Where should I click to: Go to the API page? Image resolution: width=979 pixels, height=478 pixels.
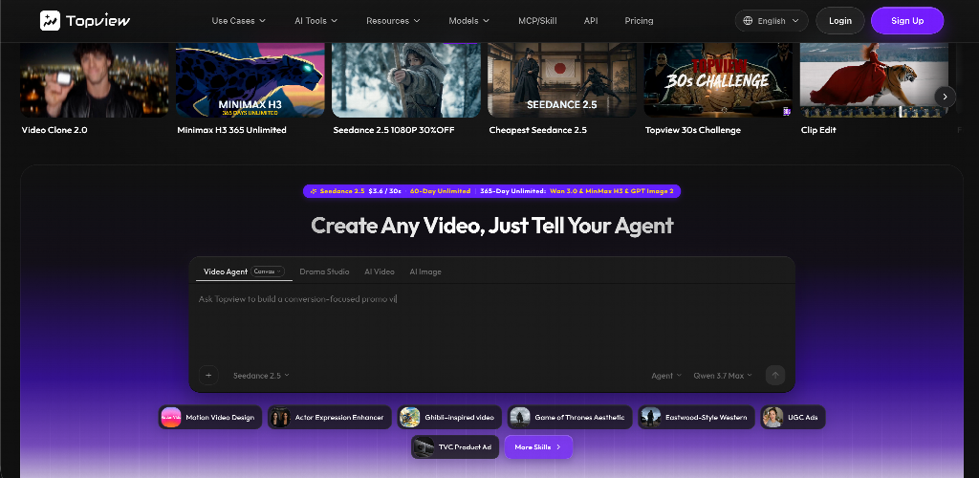591,21
